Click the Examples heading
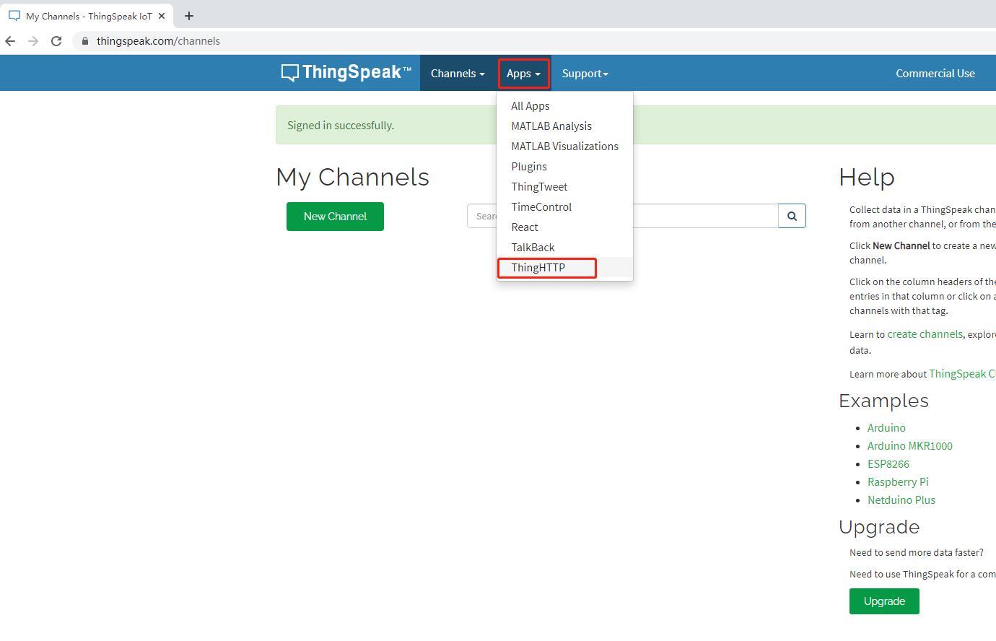This screenshot has height=641, width=996. [883, 401]
